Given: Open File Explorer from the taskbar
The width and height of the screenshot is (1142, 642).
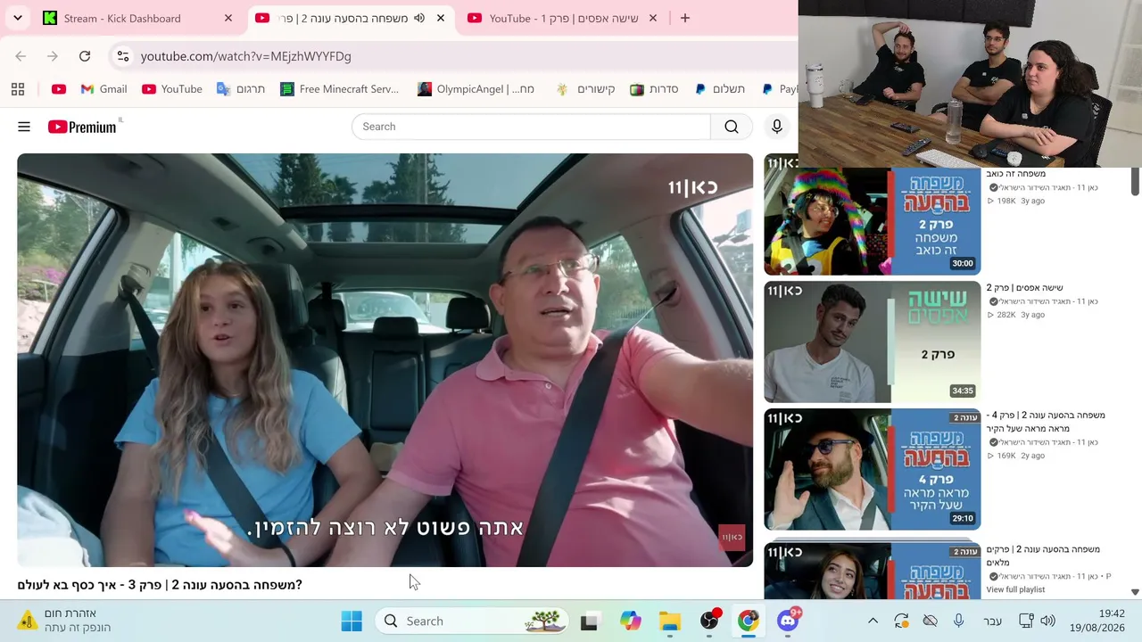Looking at the screenshot, I should [670, 621].
